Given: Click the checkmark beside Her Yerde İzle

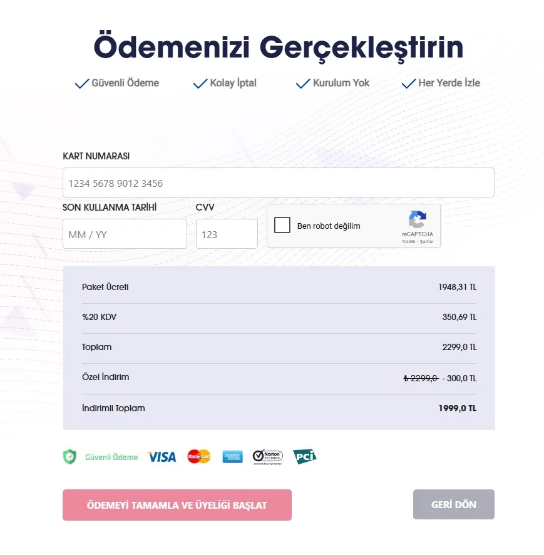Looking at the screenshot, I should tap(409, 84).
